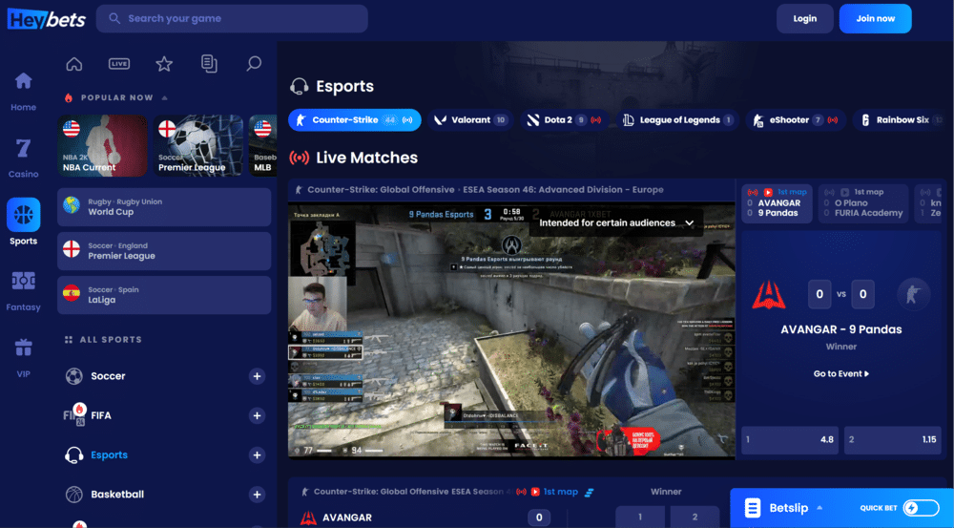Open the Premier League popular card
954x528 pixels.
(x=198, y=145)
